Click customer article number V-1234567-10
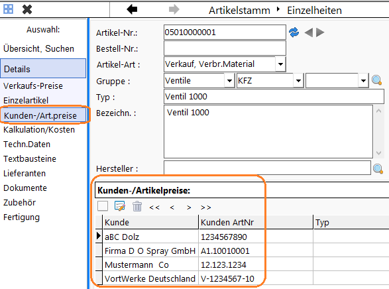 [x=227, y=279]
